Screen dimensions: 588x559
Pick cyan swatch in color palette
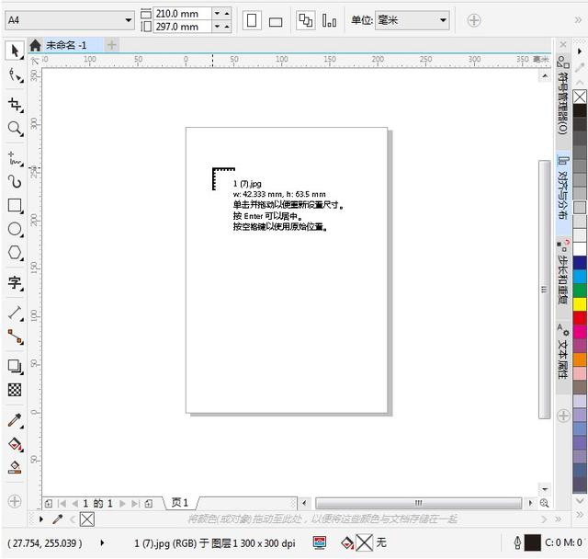coord(580,277)
